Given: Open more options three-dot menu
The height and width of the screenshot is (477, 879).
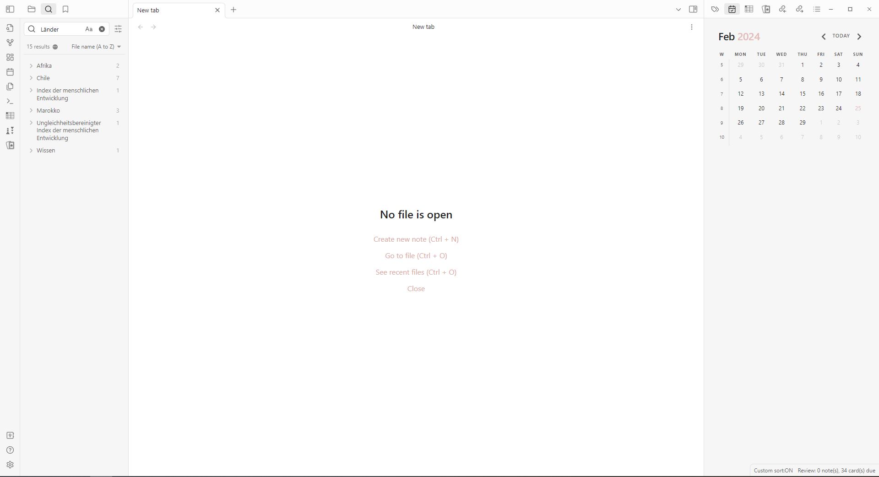Looking at the screenshot, I should pos(692,27).
